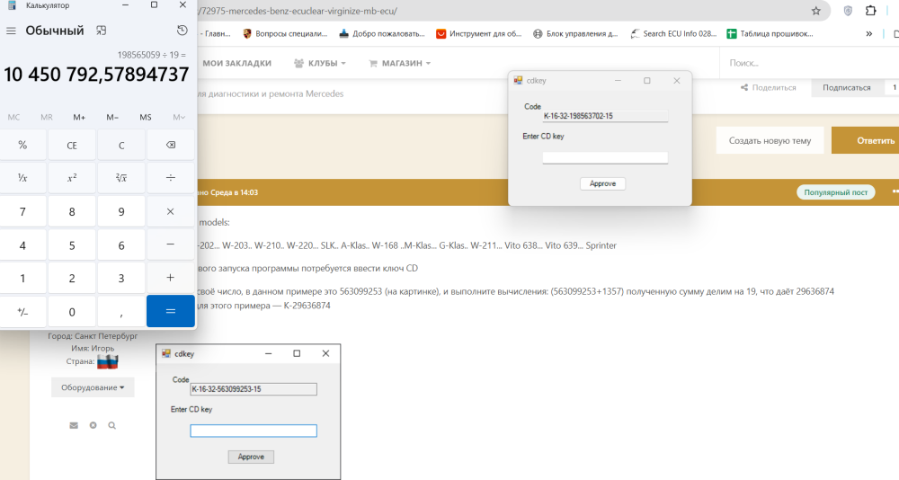Open the Блок управления д... bookmark

coord(575,34)
